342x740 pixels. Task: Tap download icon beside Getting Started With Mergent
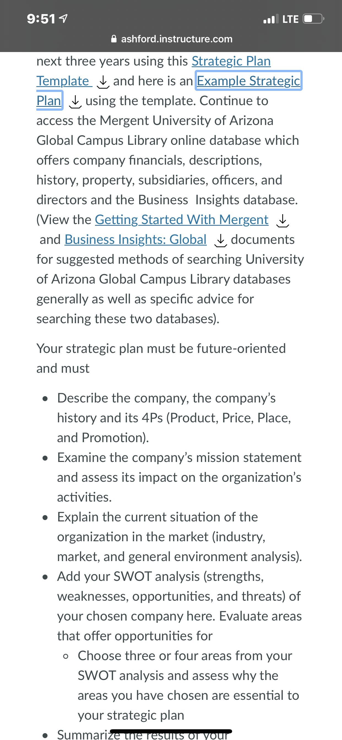click(283, 221)
